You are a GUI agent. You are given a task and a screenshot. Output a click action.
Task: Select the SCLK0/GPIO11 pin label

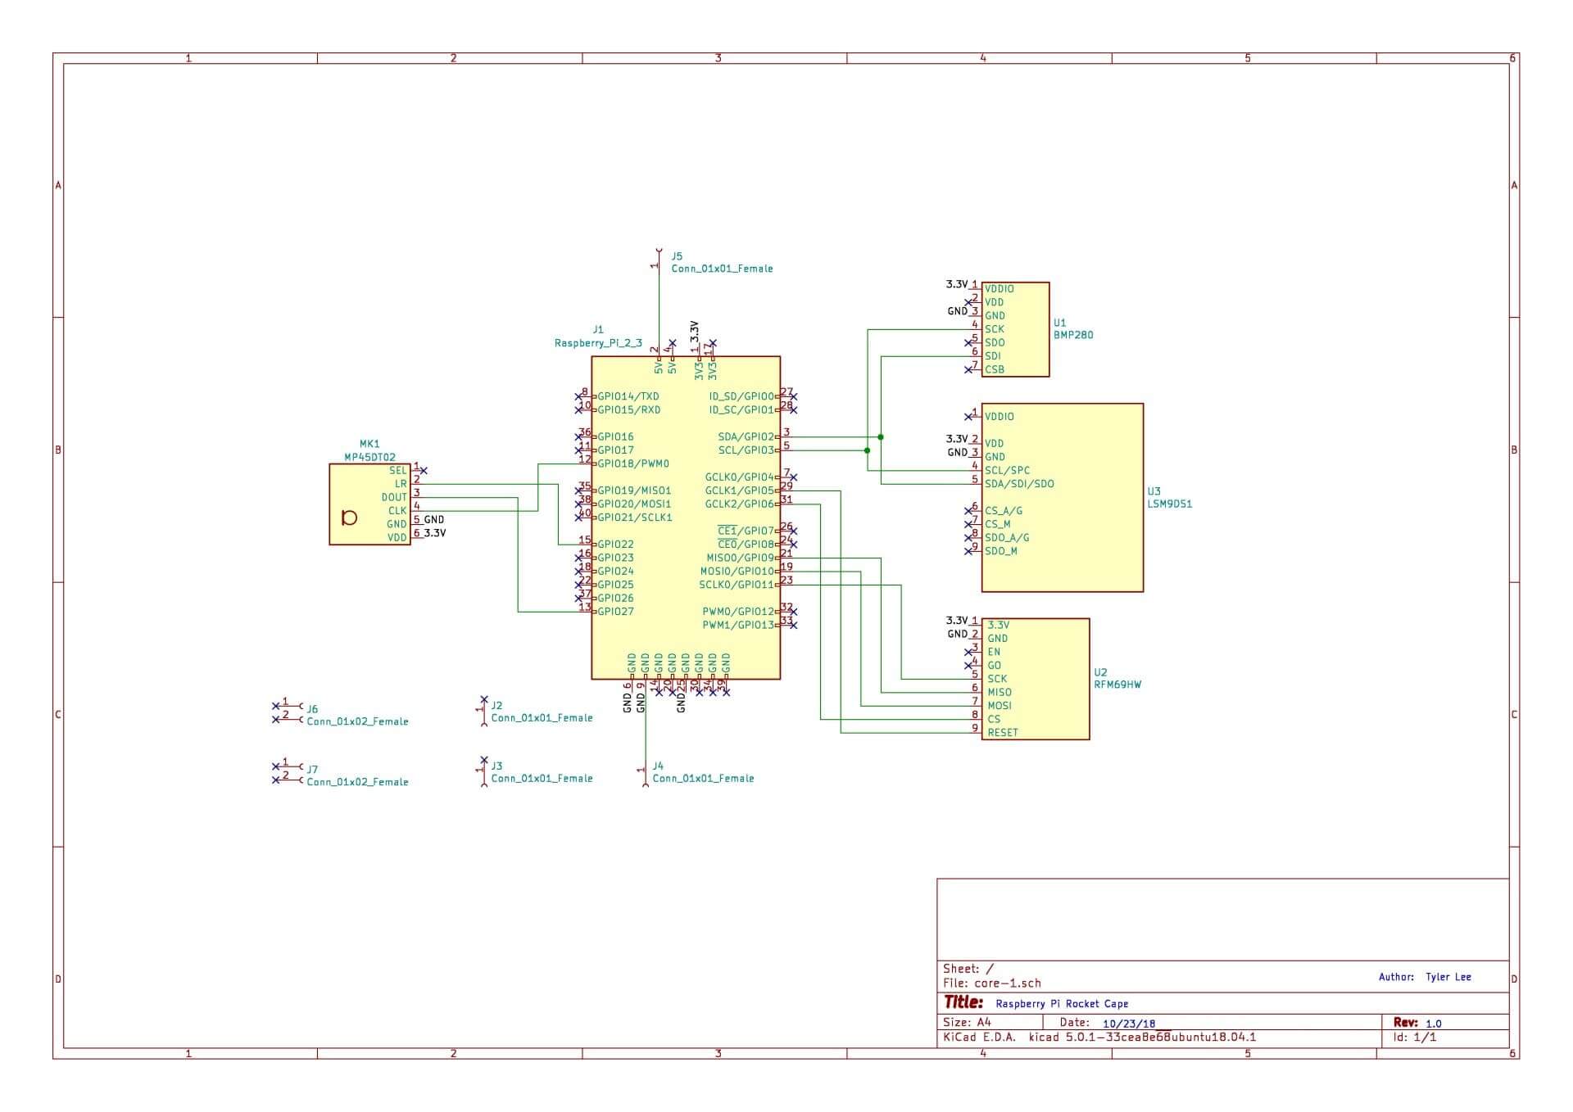tap(736, 585)
